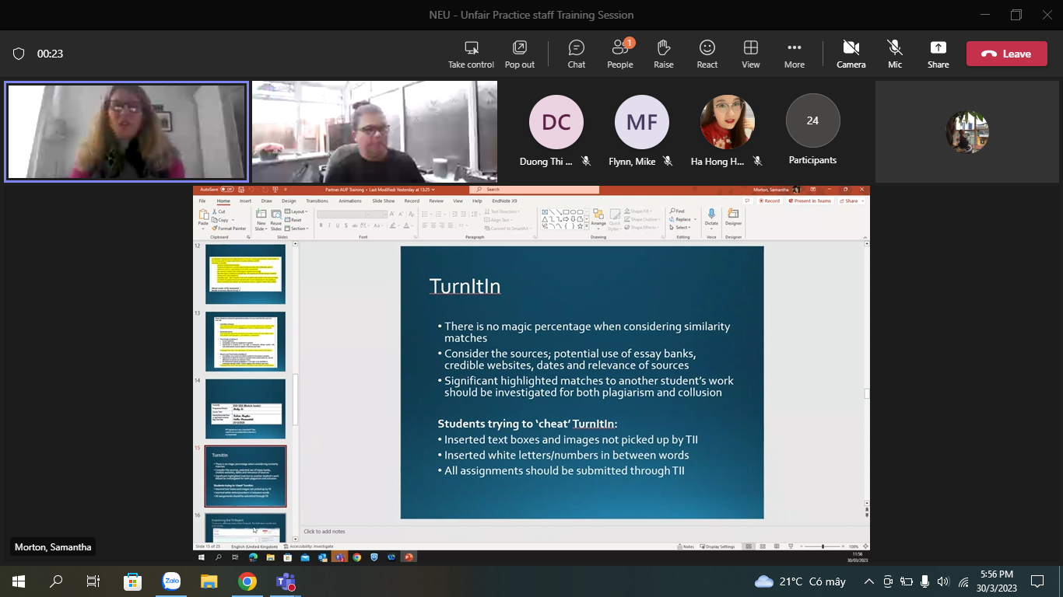Open the Slide Show ribbon tab

pos(384,201)
